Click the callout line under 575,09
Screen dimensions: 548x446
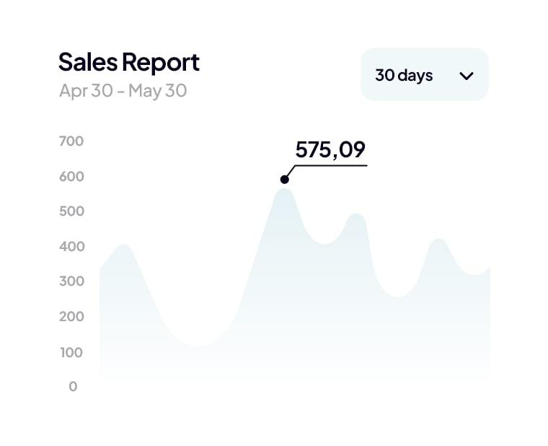point(332,166)
